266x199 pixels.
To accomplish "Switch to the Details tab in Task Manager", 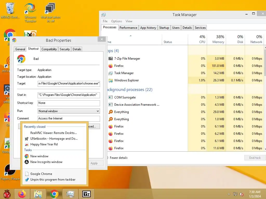I will (187, 28).
